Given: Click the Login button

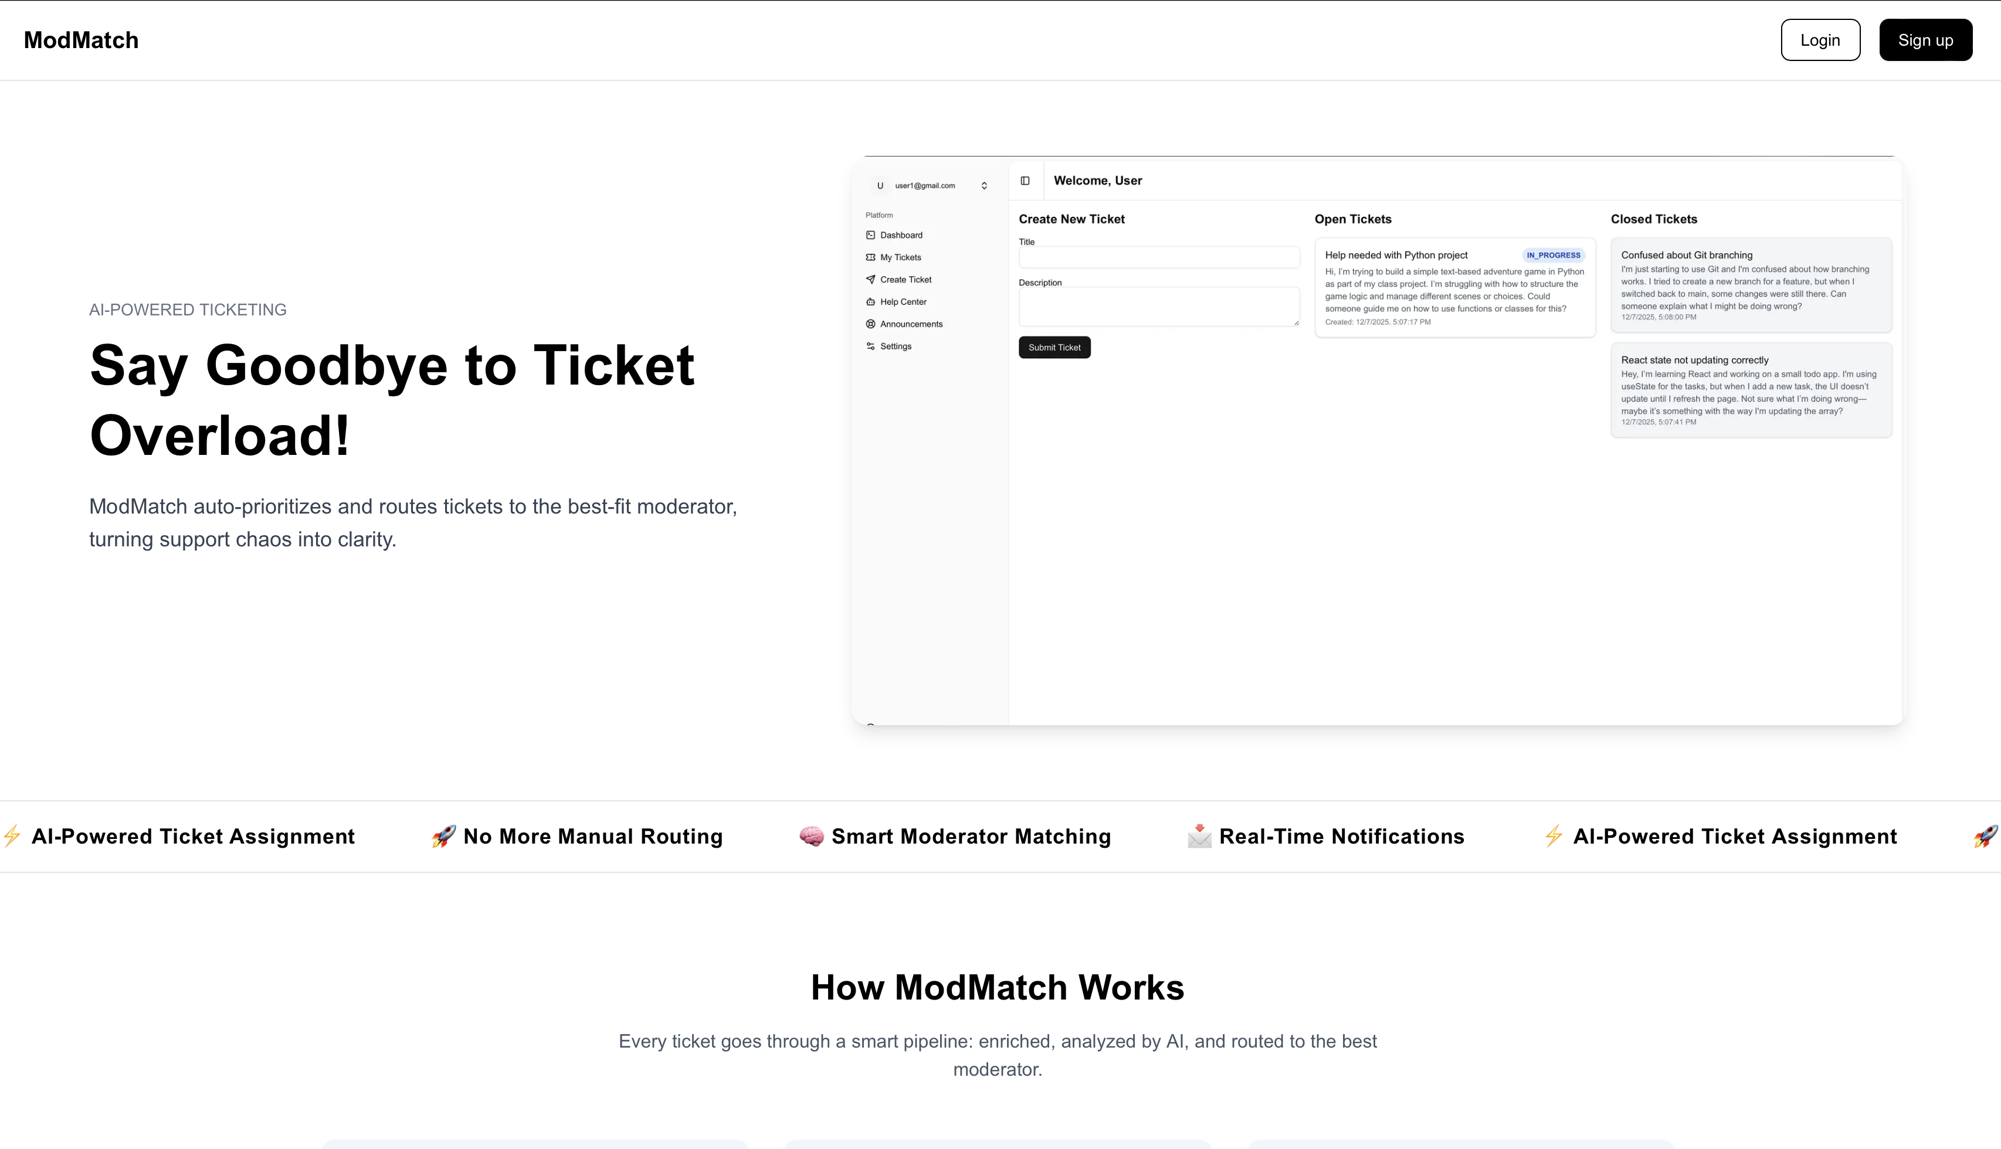Looking at the screenshot, I should coord(1819,40).
